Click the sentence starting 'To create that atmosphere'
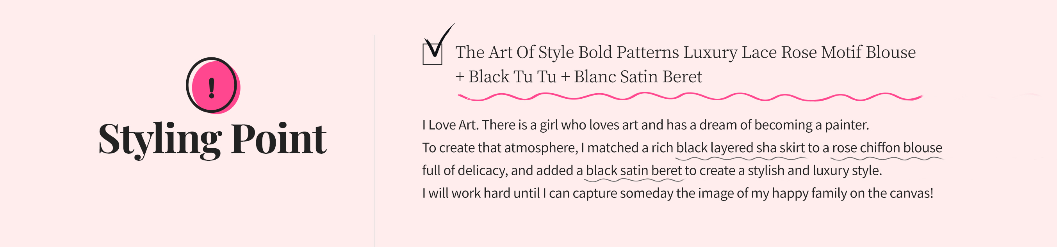1057x247 pixels. pyautogui.click(x=682, y=148)
